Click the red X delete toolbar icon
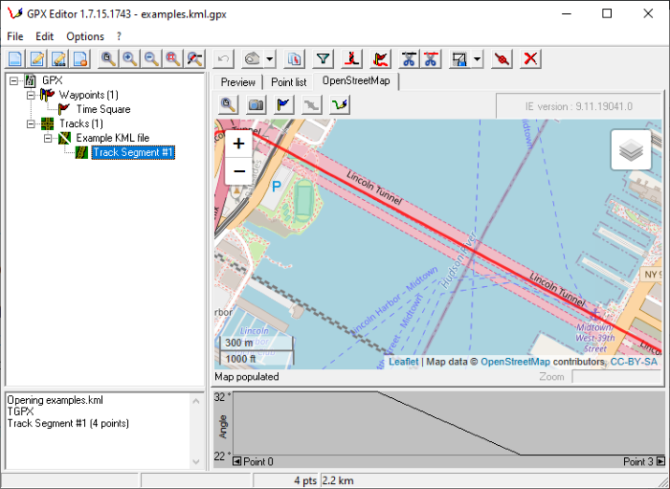This screenshot has width=670, height=489. (529, 59)
